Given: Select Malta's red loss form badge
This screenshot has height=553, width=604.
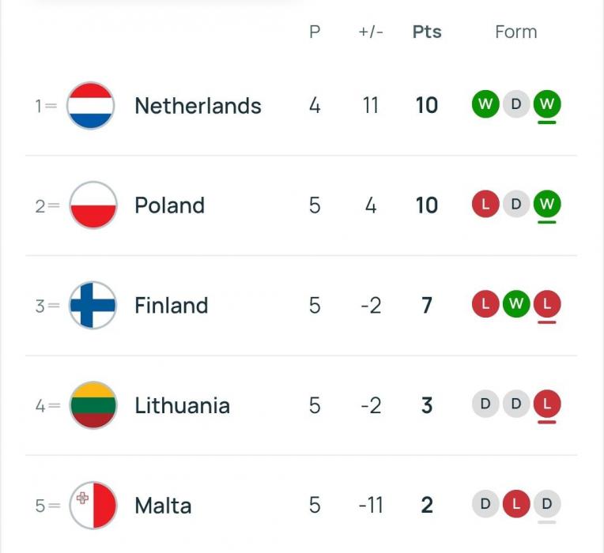Looking at the screenshot, I should point(516,504).
